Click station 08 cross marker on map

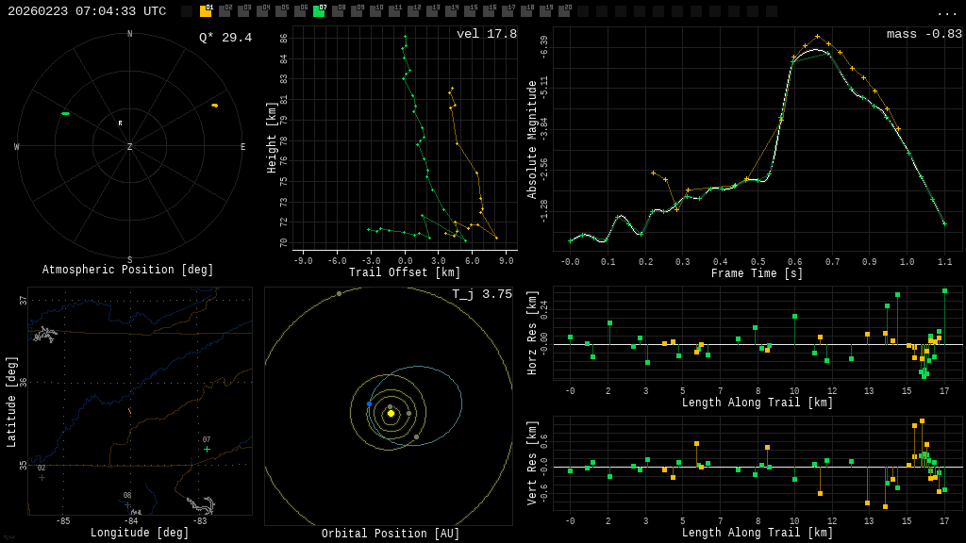(127, 505)
